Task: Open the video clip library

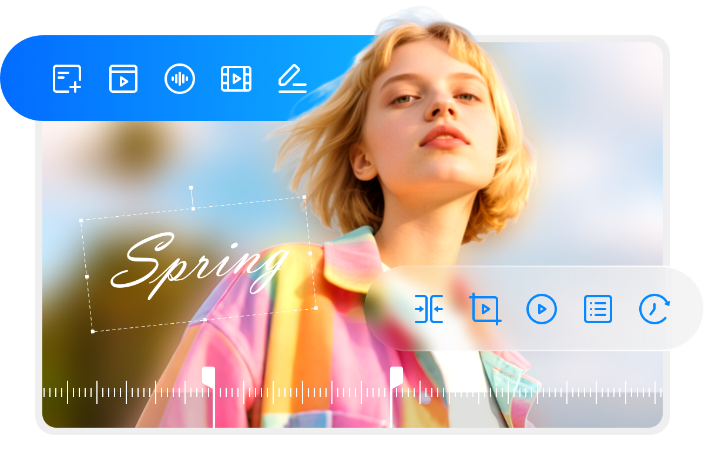Action: click(236, 79)
